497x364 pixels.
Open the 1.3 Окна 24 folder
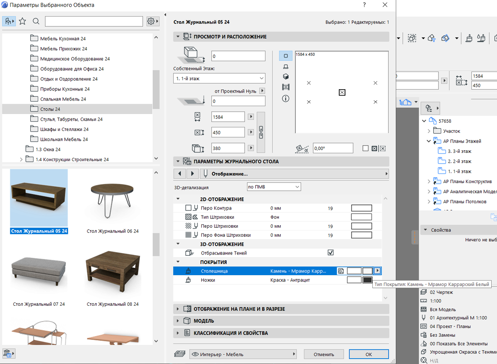coord(48,149)
